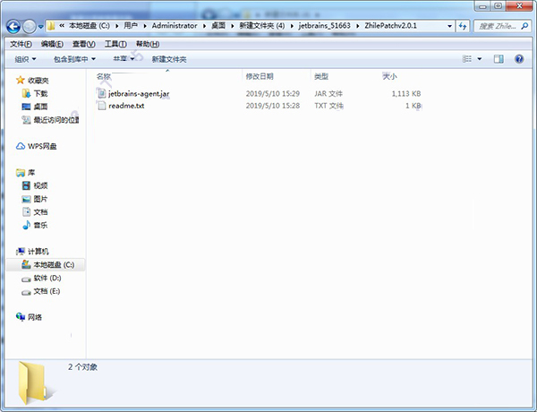Open the recent locations dropdown arrow
537x412 pixels.
41,26
